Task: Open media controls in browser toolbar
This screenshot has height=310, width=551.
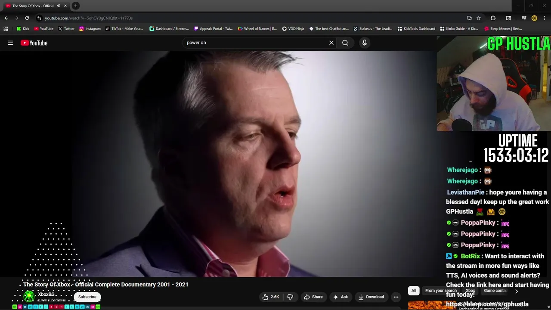Action: pos(524,18)
